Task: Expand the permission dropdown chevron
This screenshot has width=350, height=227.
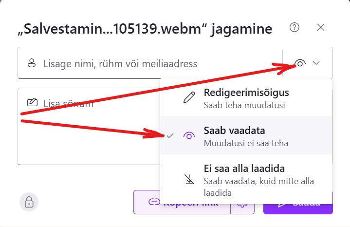Action: tap(316, 63)
